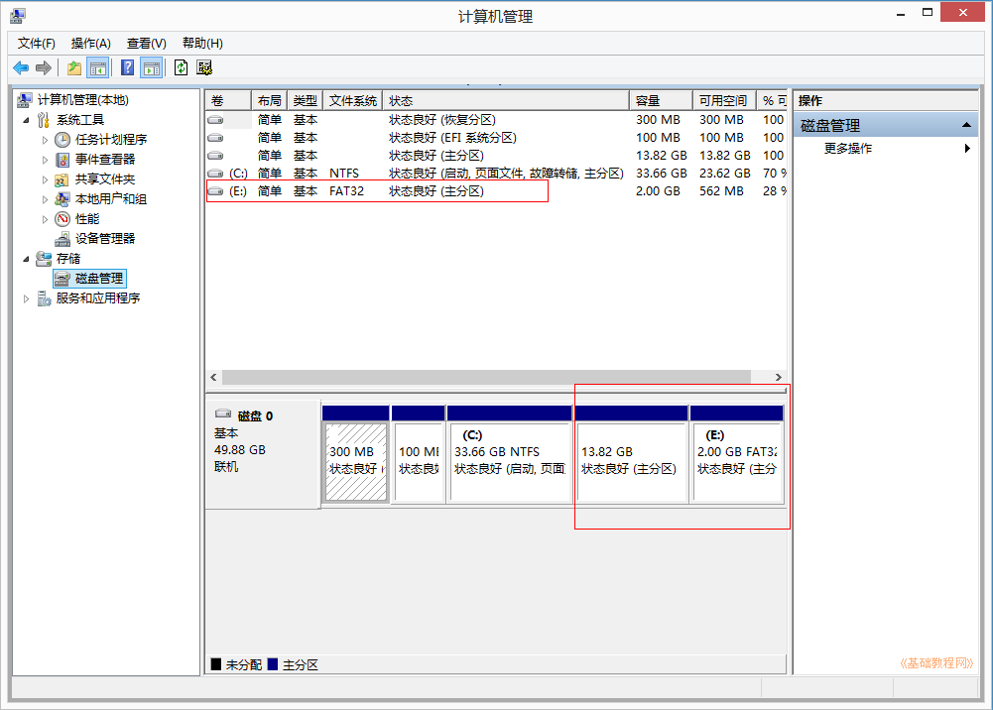Click the rescan disks gear toolbar icon

point(203,66)
